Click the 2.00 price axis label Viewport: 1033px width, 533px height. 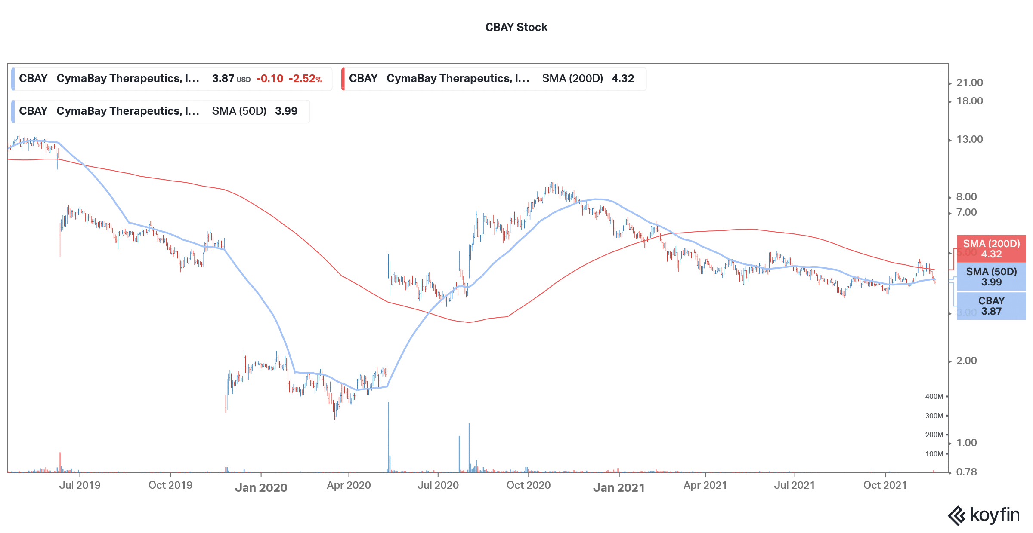[966, 361]
